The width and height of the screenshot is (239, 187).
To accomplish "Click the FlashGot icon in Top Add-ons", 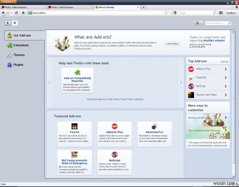I will coord(191,78).
